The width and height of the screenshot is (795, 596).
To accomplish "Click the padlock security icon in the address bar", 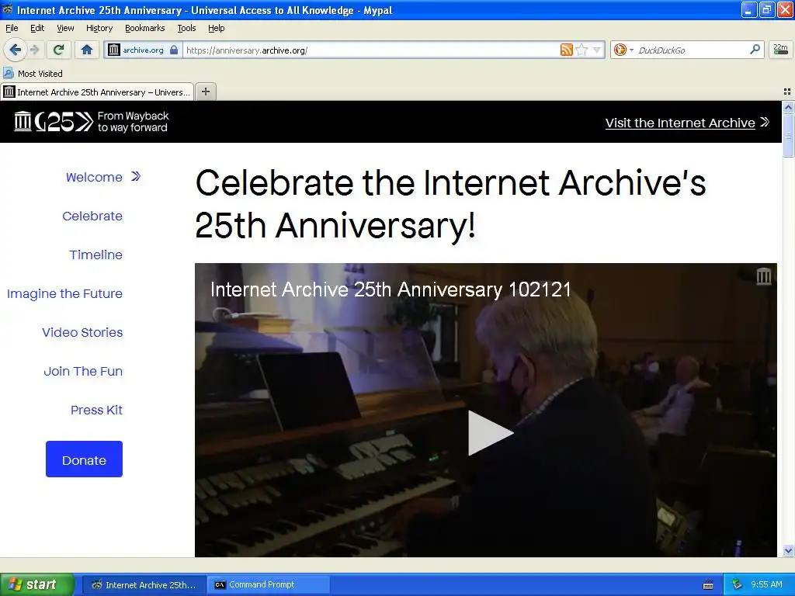I will tap(174, 50).
